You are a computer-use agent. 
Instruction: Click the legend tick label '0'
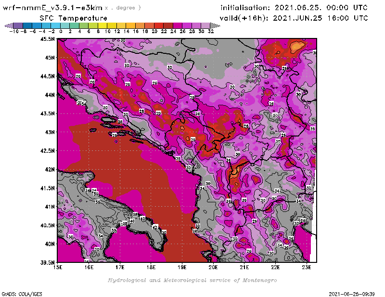pyautogui.click(x=61, y=31)
